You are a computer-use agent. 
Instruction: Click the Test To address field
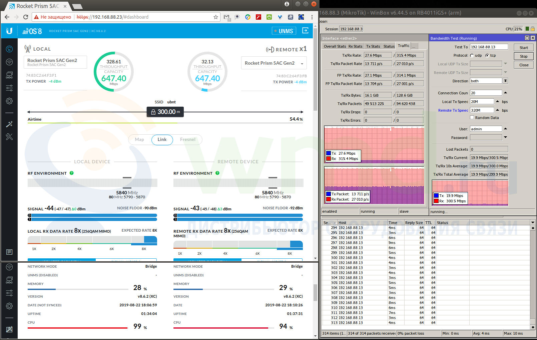click(489, 47)
